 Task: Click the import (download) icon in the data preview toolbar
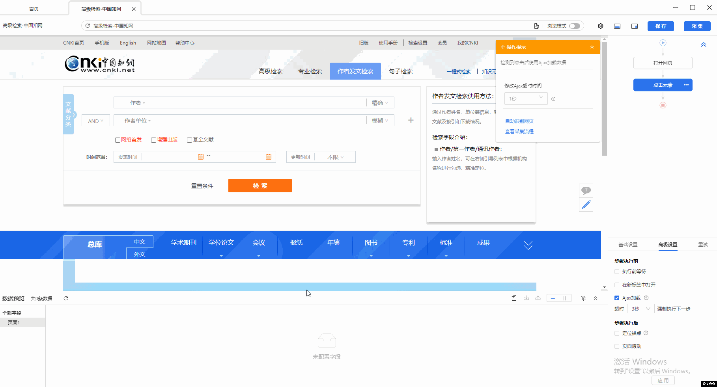tap(526, 298)
